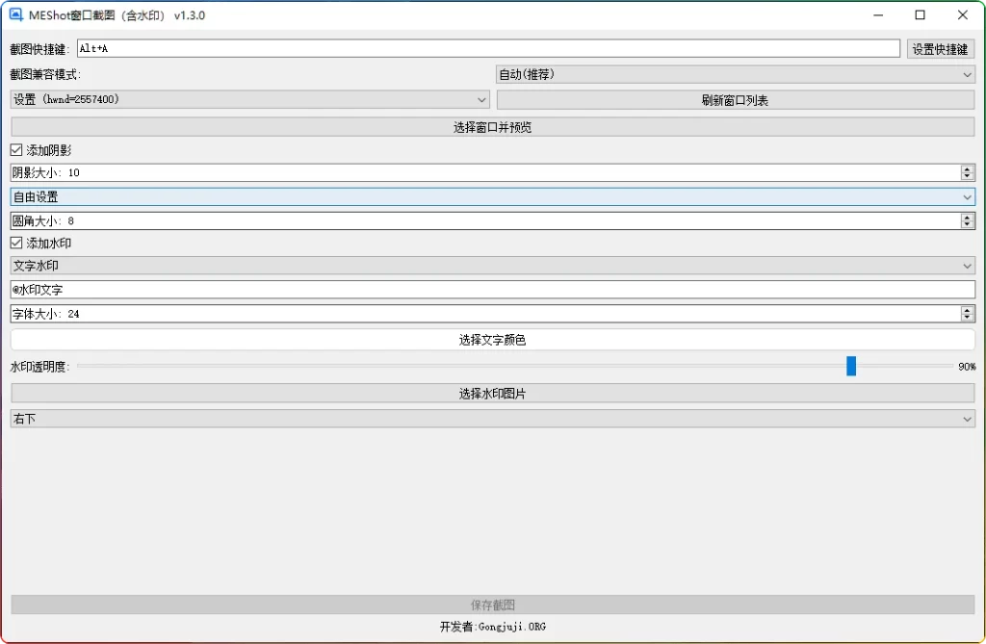Increase 阴影大小 with the up arrow

click(x=968, y=168)
